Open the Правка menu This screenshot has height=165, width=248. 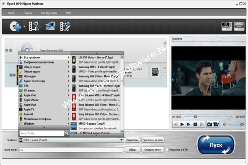tap(28, 13)
